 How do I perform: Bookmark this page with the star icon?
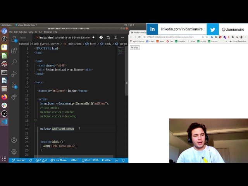click(207, 37)
